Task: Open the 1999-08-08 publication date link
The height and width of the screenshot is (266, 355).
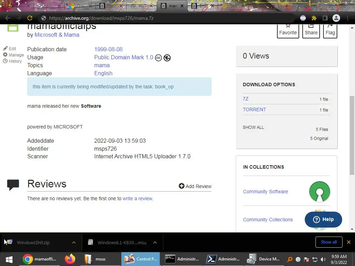Action: (x=109, y=49)
